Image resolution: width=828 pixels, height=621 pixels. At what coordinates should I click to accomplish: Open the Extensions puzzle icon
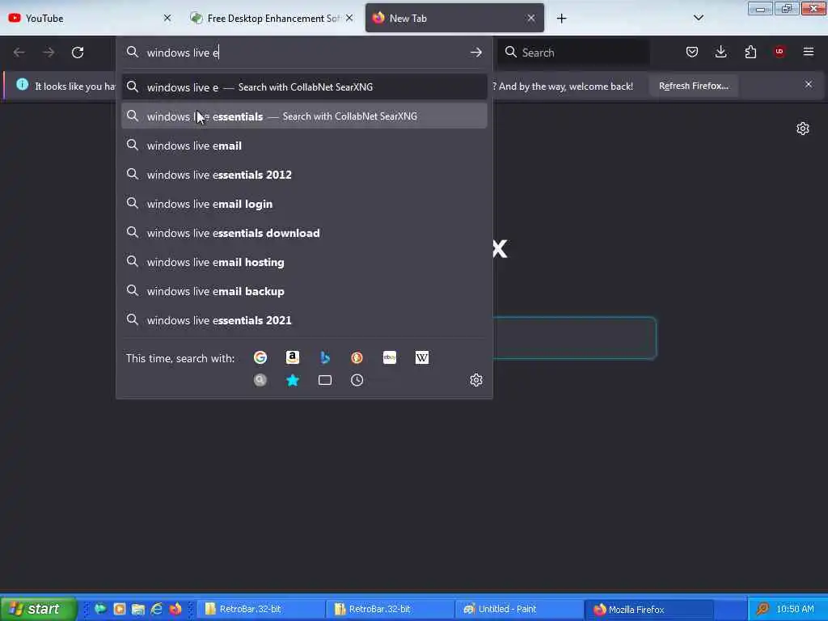750,52
